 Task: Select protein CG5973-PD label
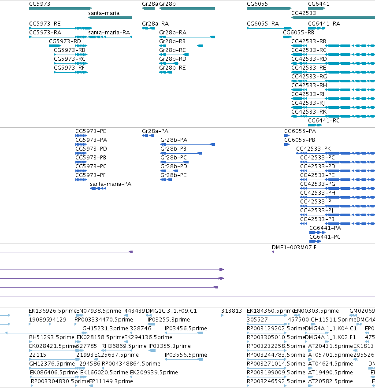(91, 149)
